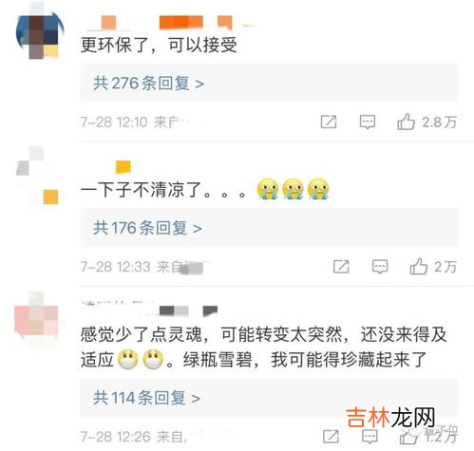The height and width of the screenshot is (451, 474).
Task: Open username above '感觉少了点灵魂' comment
Action: point(149,309)
